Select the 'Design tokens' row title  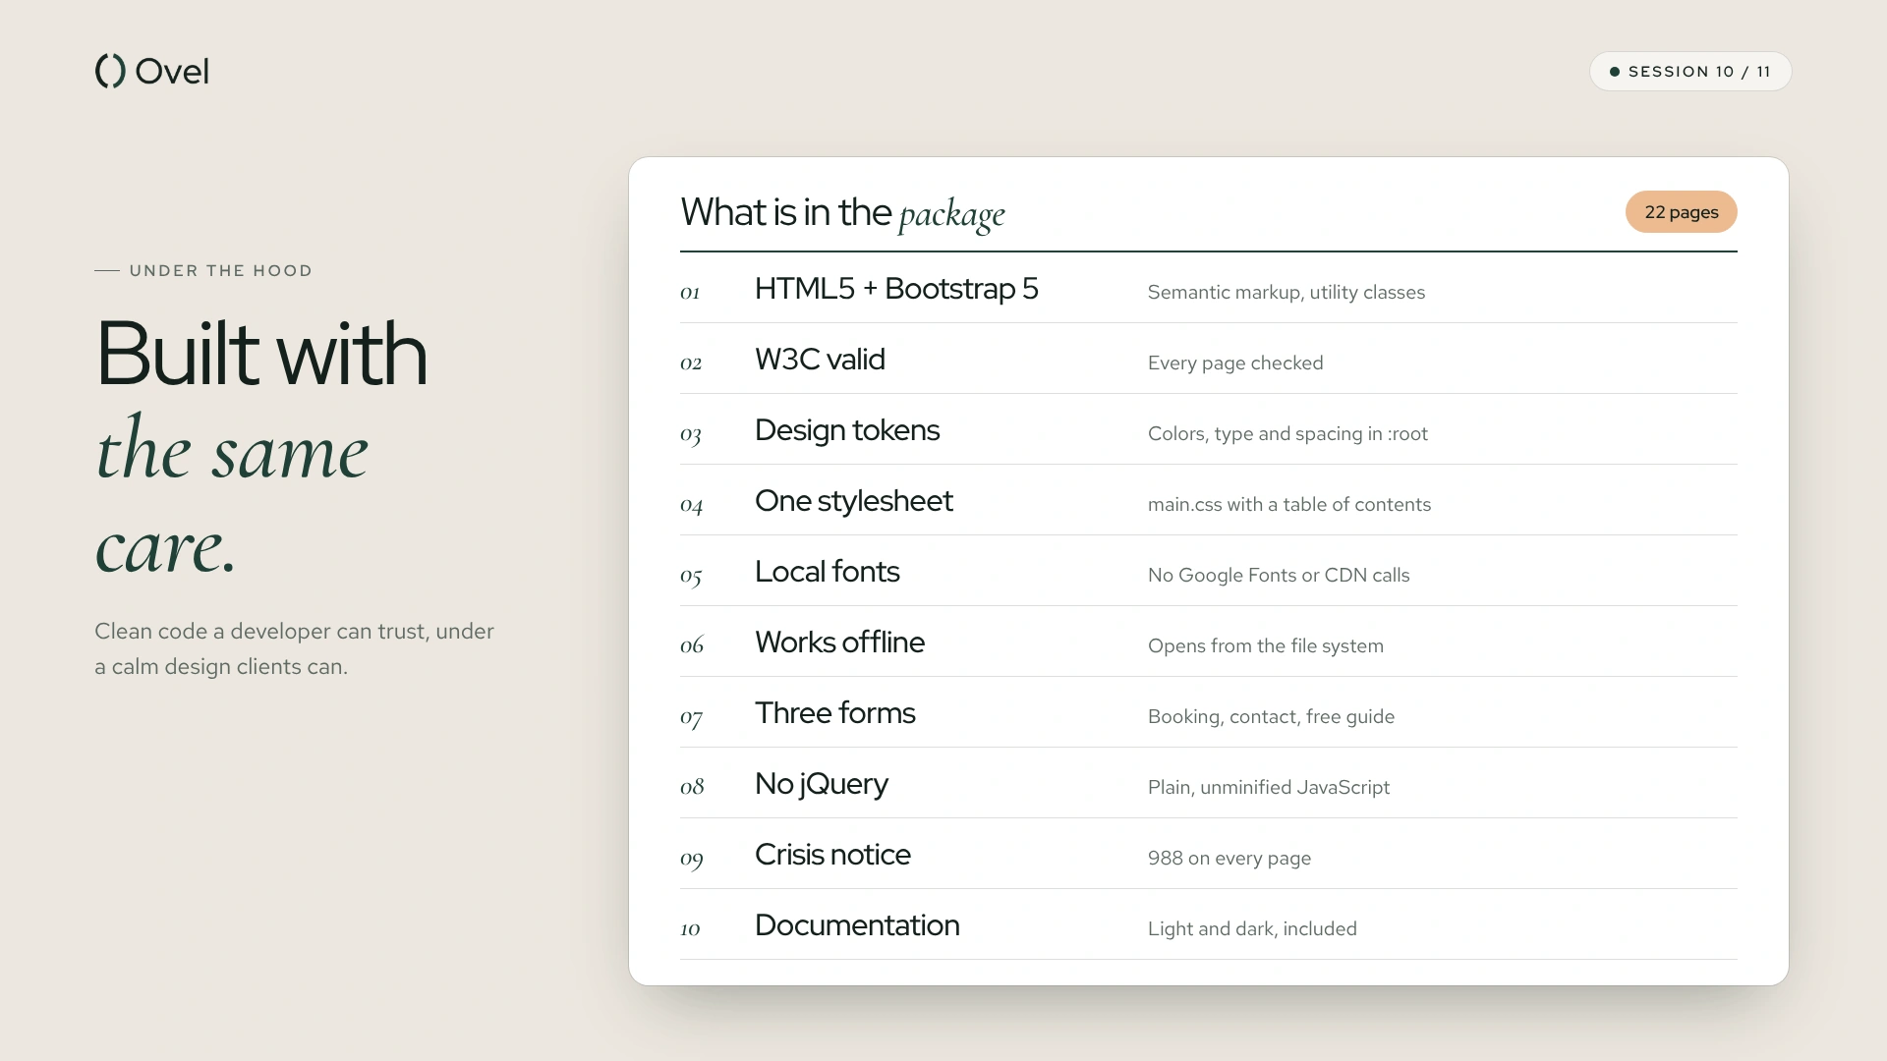[847, 430]
